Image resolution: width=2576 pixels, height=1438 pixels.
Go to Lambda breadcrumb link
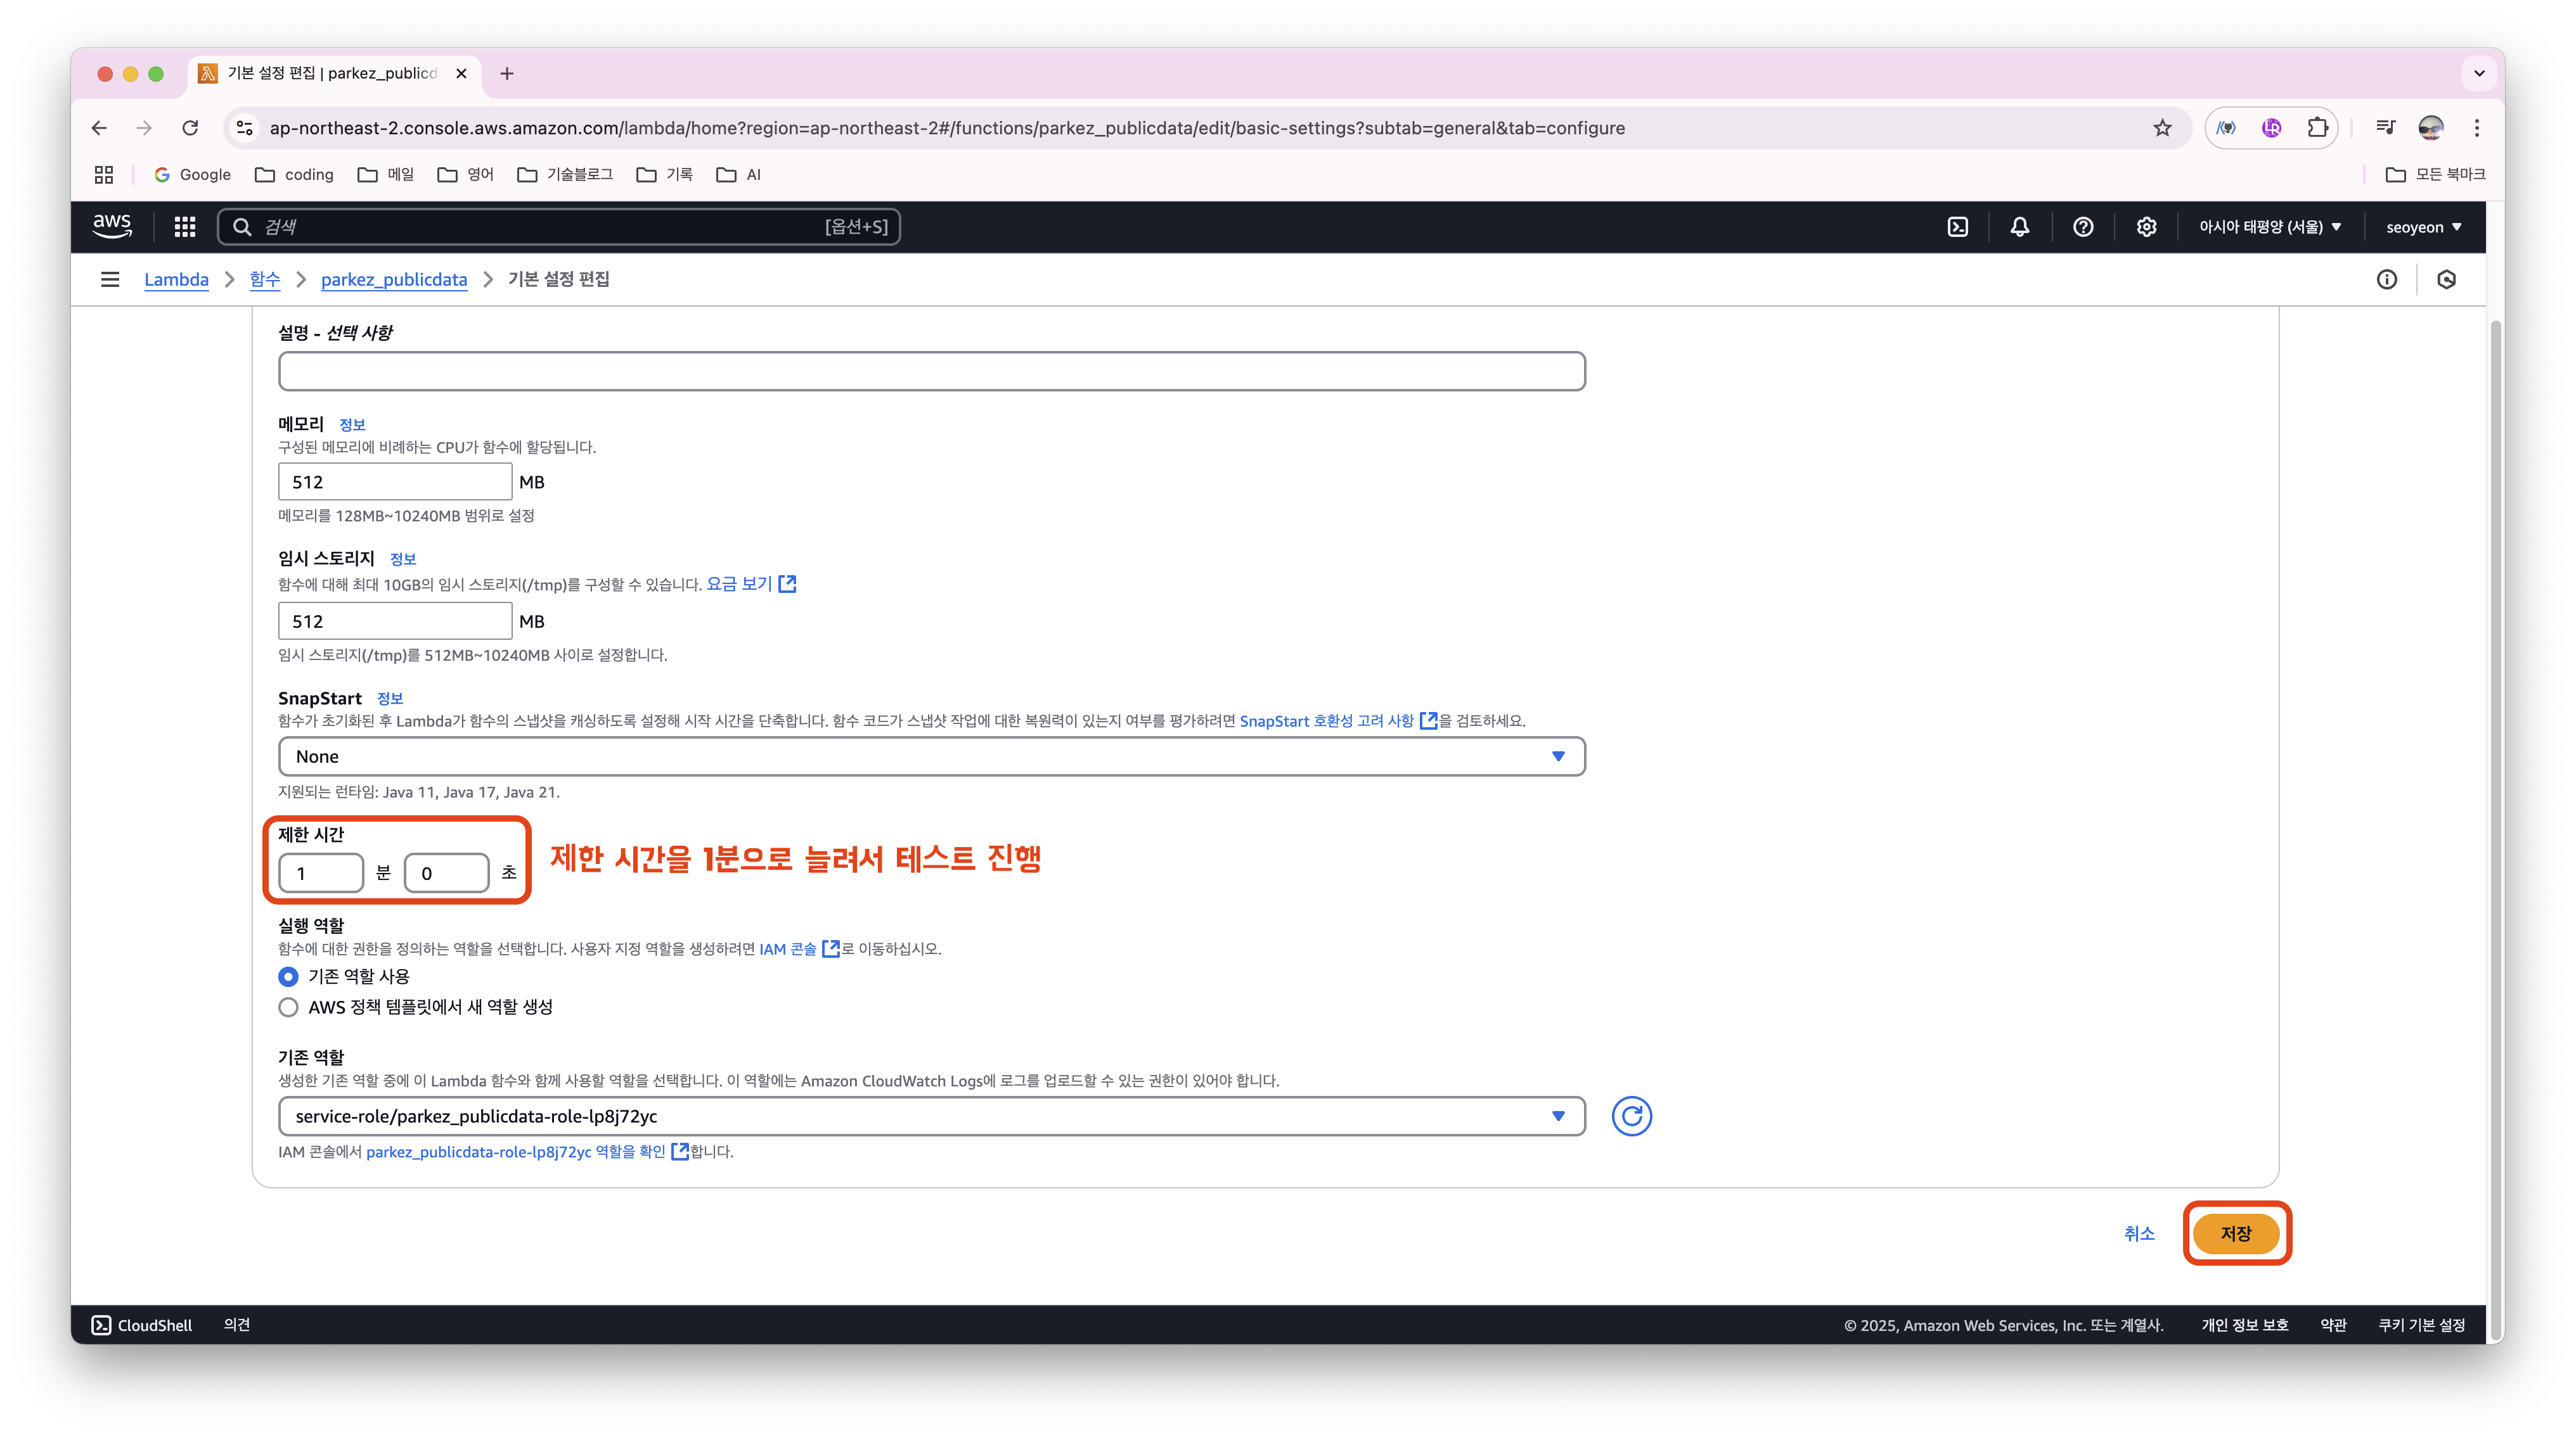(176, 280)
